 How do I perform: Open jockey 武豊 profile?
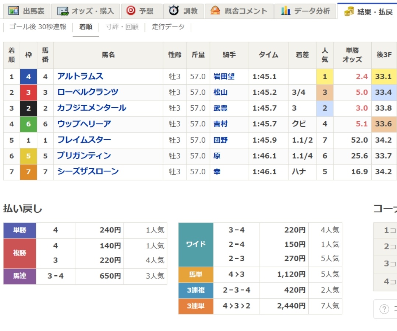pos(220,108)
